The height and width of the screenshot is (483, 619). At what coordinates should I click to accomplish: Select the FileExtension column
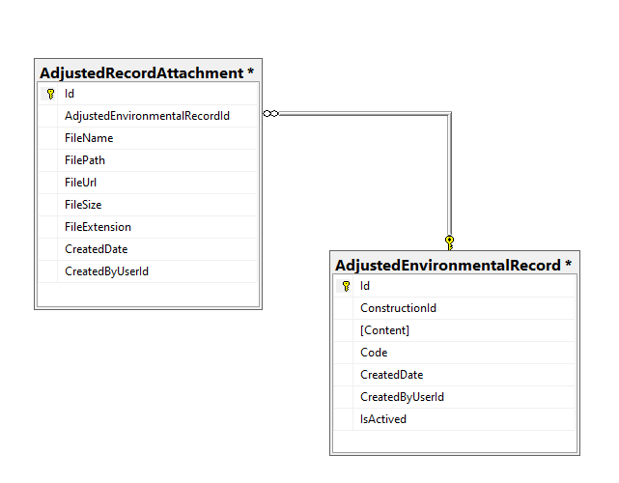click(98, 227)
